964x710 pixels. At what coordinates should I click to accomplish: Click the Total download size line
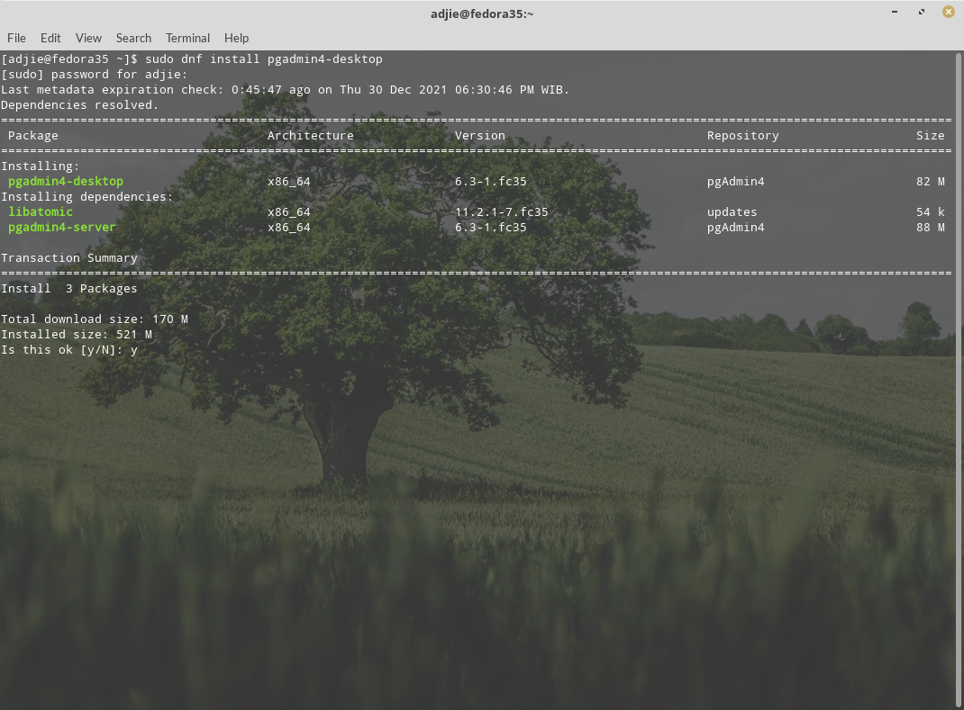[x=95, y=319]
